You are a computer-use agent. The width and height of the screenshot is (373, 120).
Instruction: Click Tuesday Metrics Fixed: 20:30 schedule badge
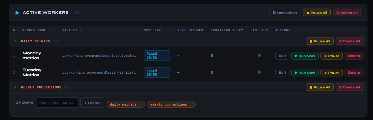click(x=157, y=72)
